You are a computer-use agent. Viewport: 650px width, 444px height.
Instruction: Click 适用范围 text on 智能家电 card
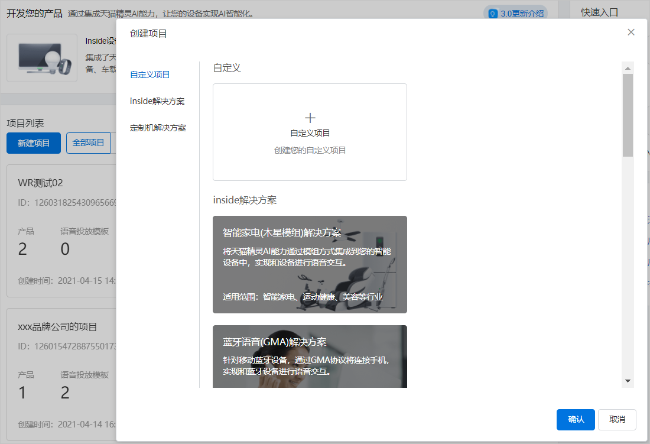click(303, 297)
